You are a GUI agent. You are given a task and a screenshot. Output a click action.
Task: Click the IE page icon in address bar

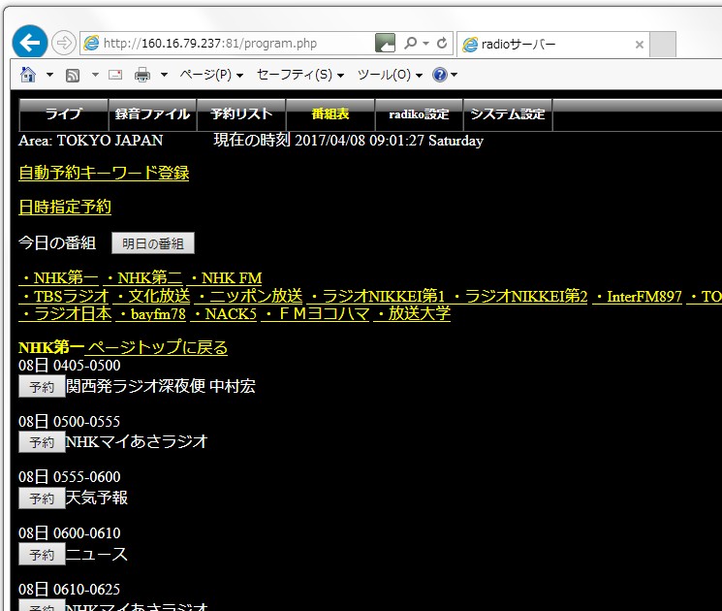click(x=91, y=43)
